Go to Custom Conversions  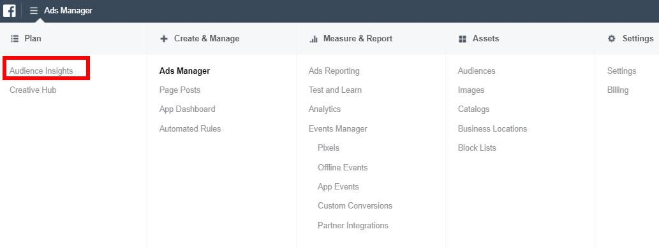(355, 205)
